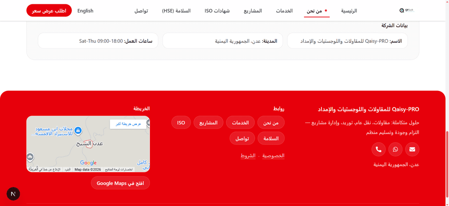Click the email envelope icon in footer
This screenshot has width=449, height=206.
tap(412, 149)
